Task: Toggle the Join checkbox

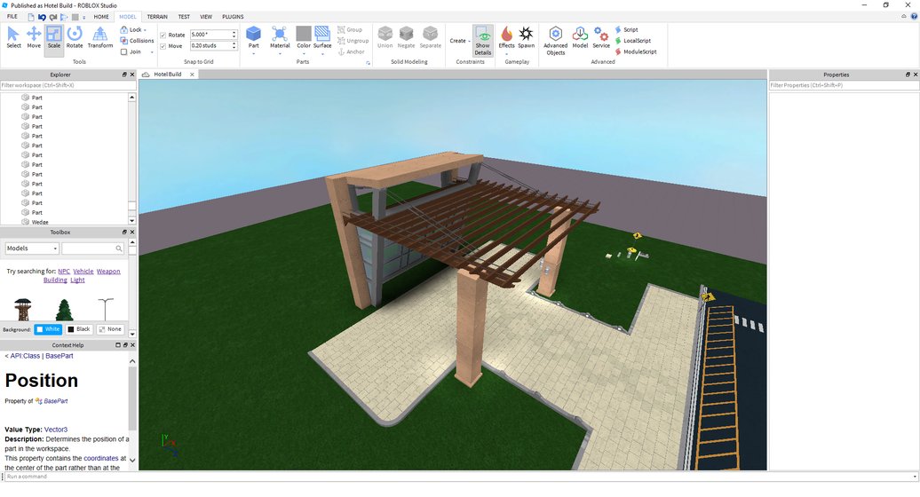Action: [x=123, y=51]
